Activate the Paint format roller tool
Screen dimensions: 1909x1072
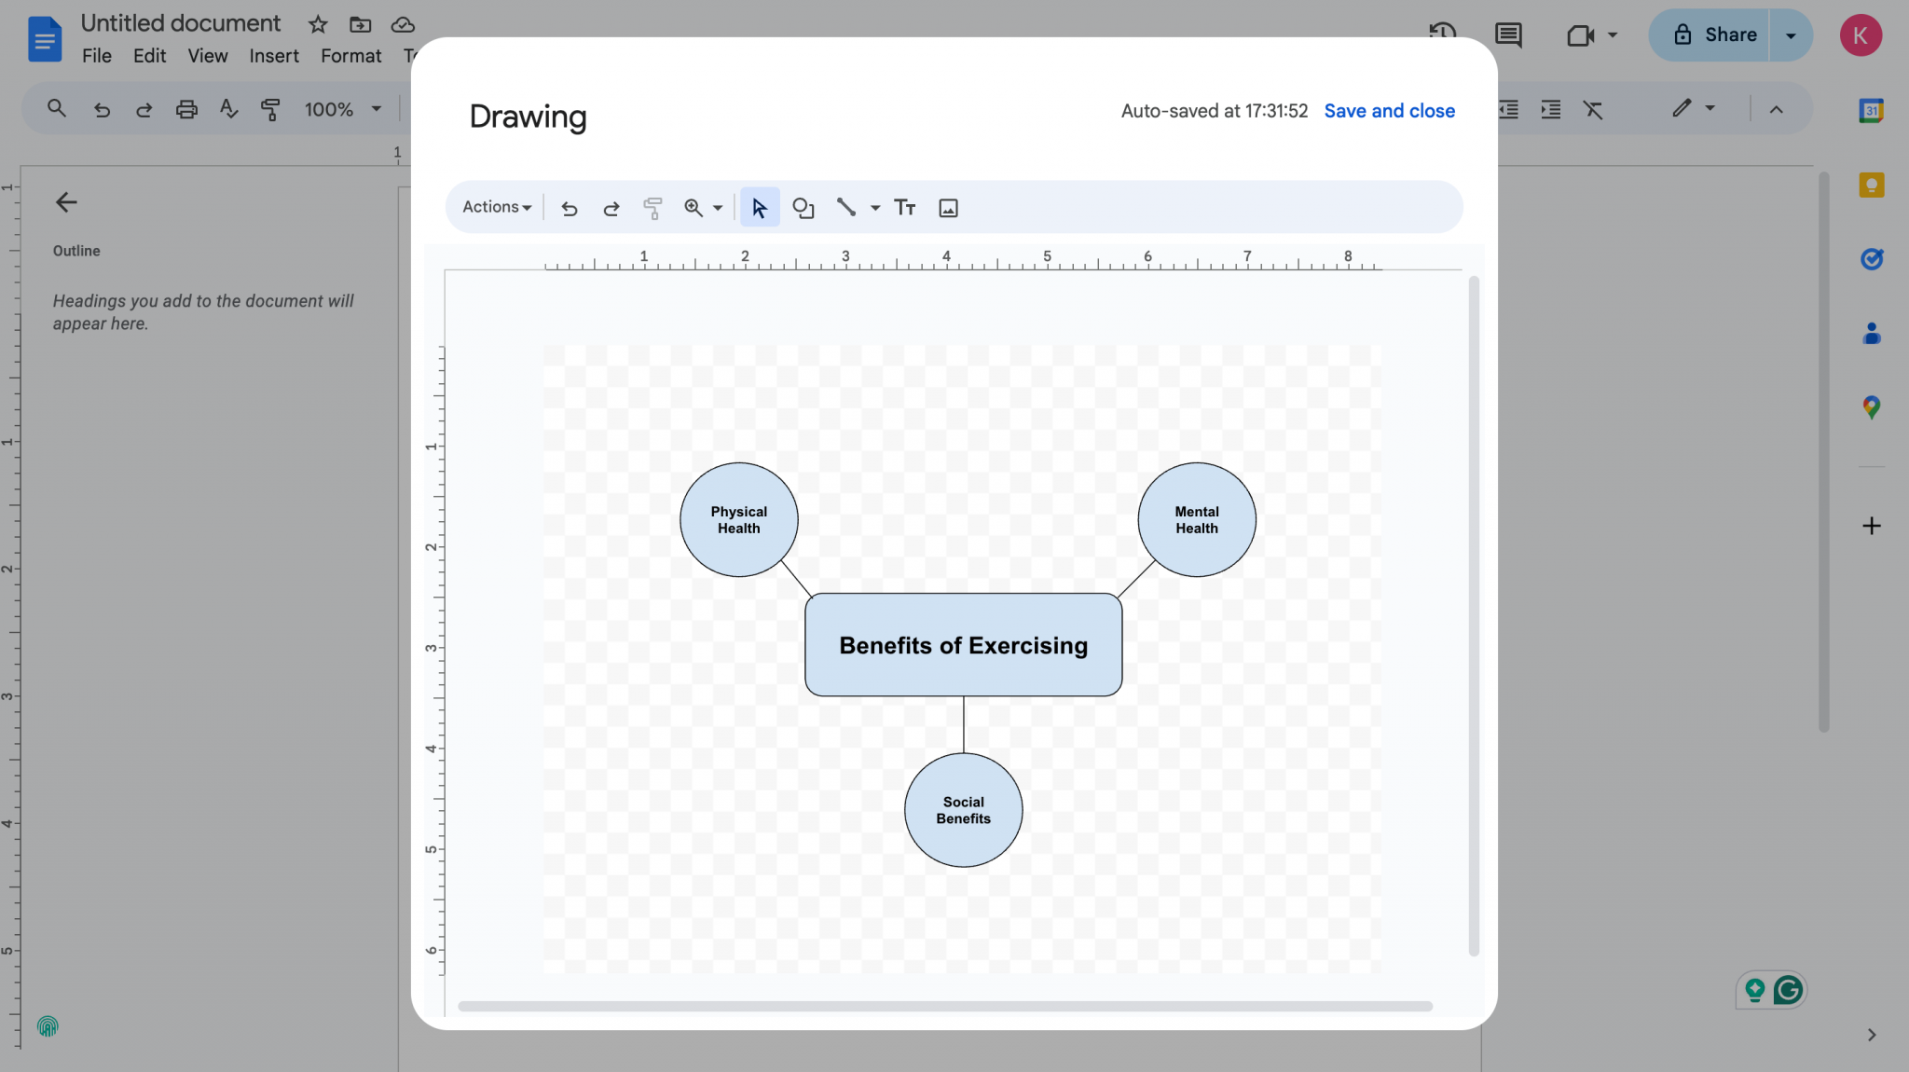(652, 207)
